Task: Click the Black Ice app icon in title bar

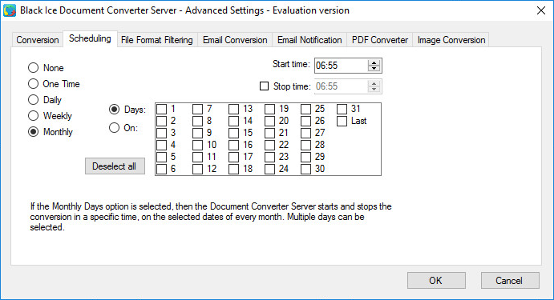Action: coord(10,10)
